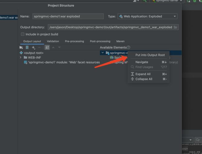Viewport: 202px width, 154px height.
Task: Open the Maven tab
Action: pos(120,41)
